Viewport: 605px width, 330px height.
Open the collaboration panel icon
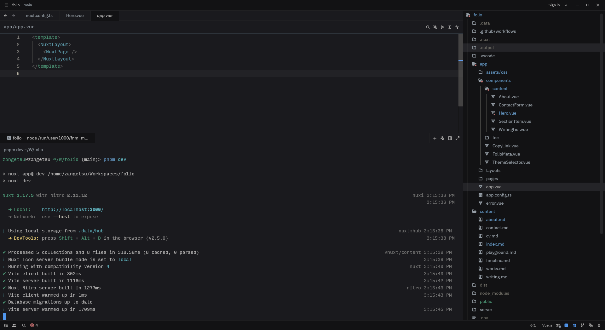(14, 325)
